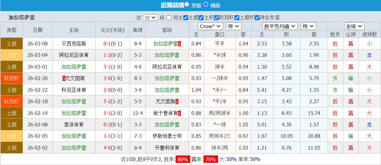Open home team 科尼亚体育 link

pyautogui.click(x=74, y=90)
